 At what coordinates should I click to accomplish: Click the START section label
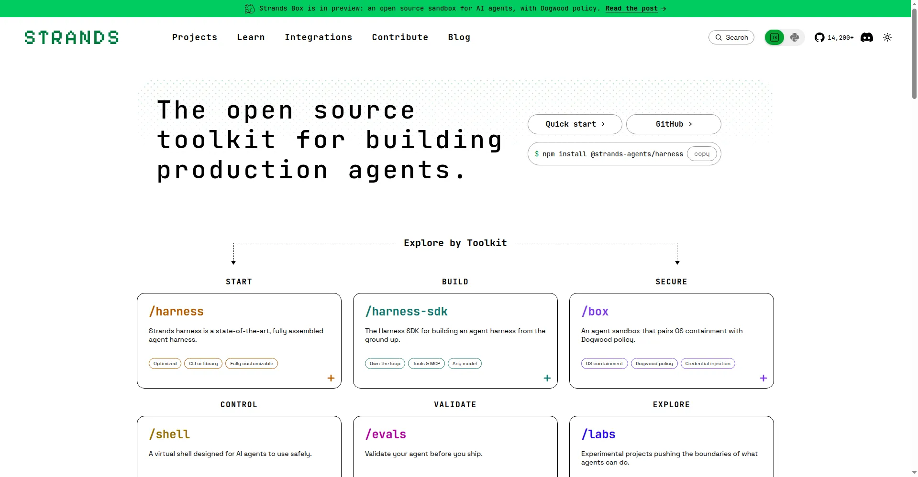point(239,282)
